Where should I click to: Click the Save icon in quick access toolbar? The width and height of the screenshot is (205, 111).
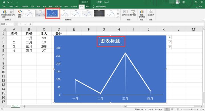point(3,2)
